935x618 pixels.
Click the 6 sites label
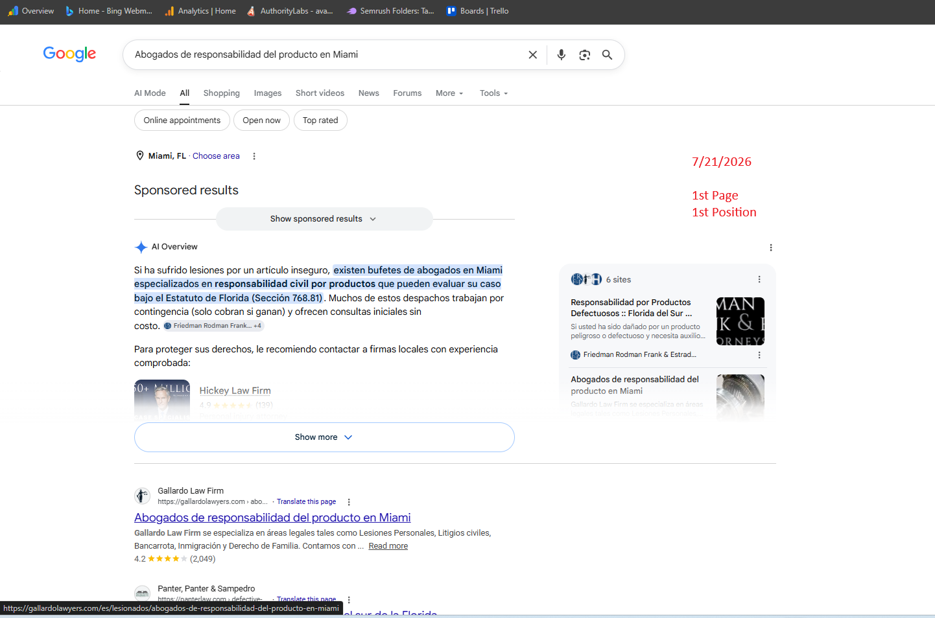click(x=619, y=280)
